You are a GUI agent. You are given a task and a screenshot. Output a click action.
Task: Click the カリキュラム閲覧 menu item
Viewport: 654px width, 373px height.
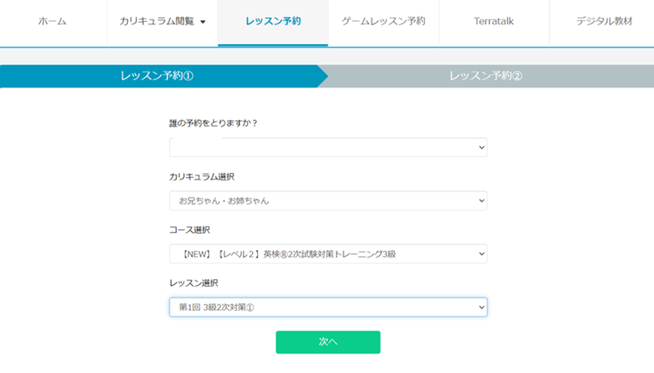[x=155, y=21]
